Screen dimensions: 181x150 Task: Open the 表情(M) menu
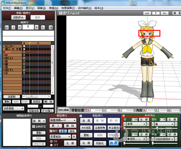tap(53, 8)
